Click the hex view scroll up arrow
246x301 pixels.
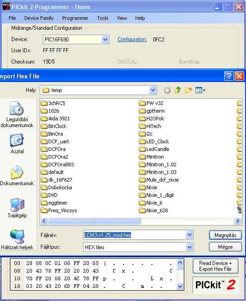(180, 262)
